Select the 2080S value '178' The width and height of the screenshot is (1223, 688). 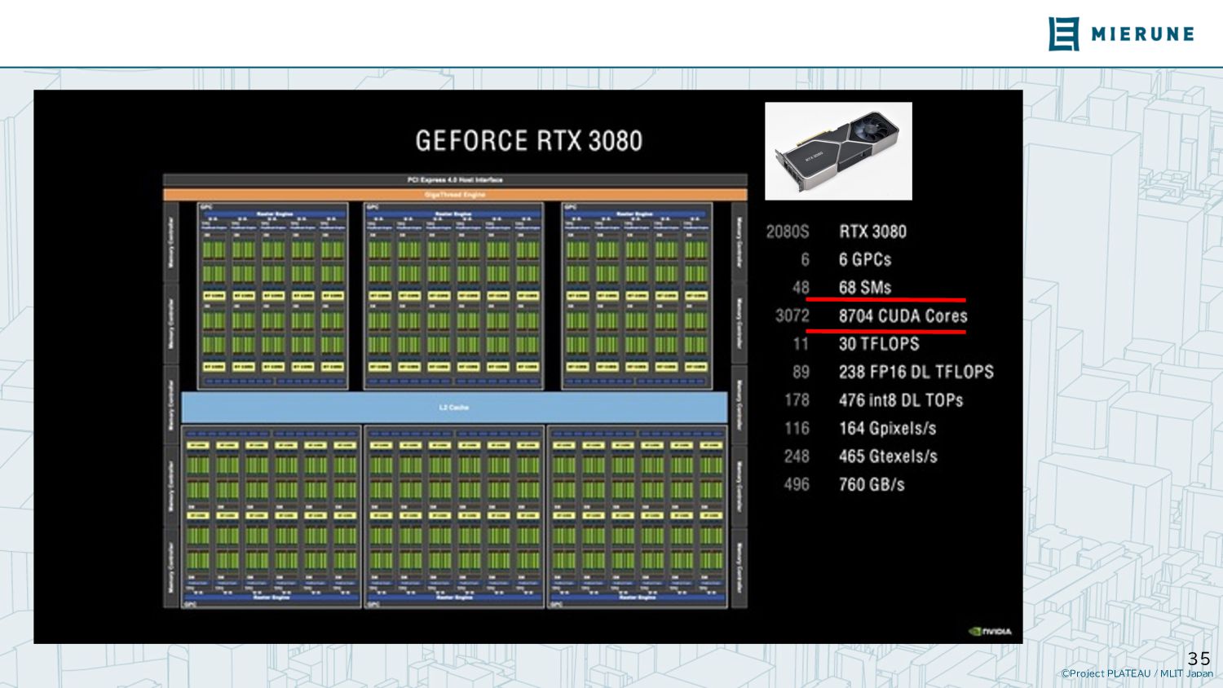pyautogui.click(x=797, y=400)
